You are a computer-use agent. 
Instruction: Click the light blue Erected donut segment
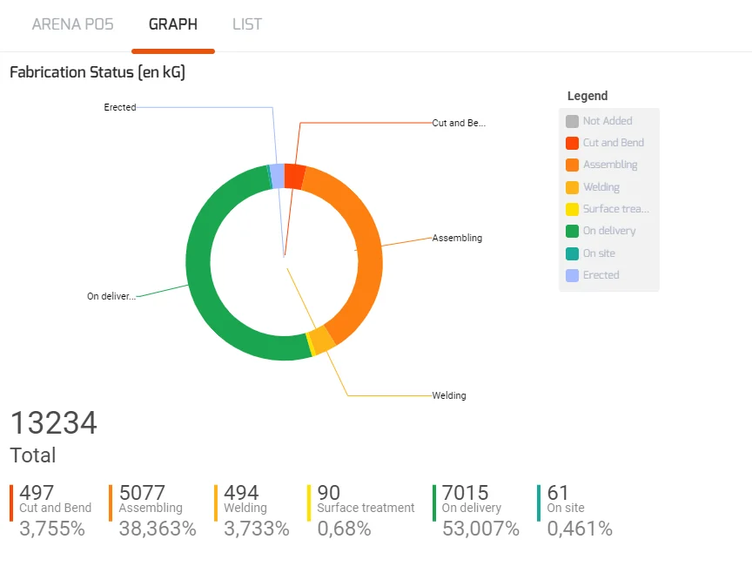pyautogui.click(x=277, y=176)
